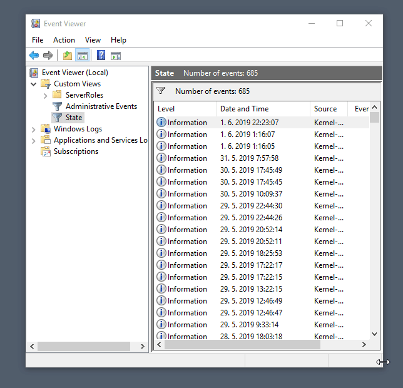
Task: Select the event dated 29. 5. 2019 20:52:14
Action: 262,229
